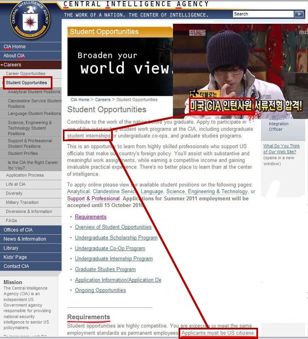Open Overview of Student Opportunities link
The height and width of the screenshot is (339, 308).
(x=113, y=227)
